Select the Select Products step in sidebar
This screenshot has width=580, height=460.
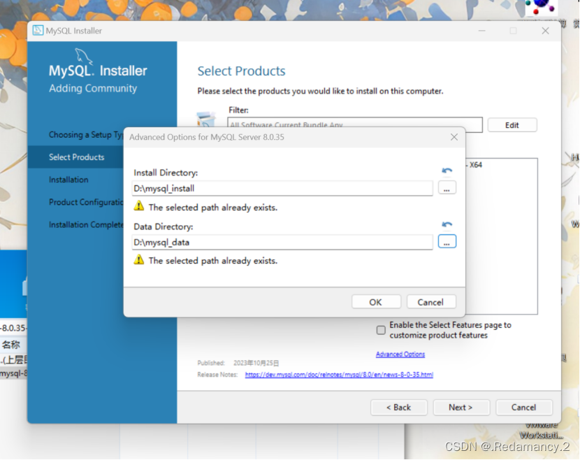[77, 157]
